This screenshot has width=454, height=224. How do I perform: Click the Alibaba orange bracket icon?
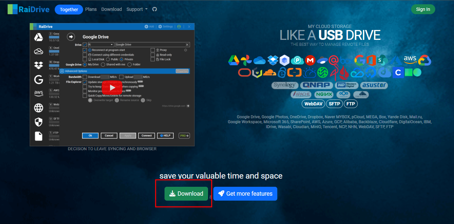[294, 72]
